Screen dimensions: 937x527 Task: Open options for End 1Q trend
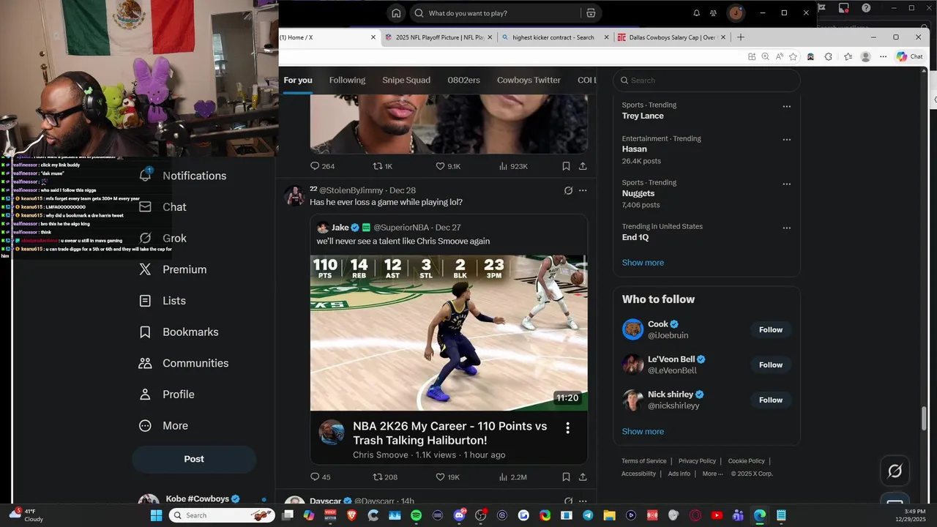pos(787,228)
